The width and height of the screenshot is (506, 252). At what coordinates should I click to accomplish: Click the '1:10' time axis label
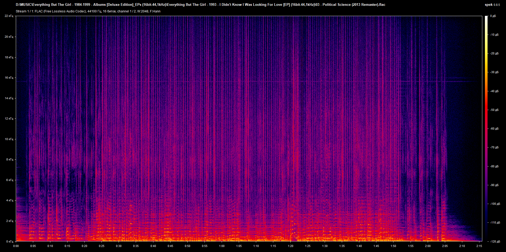pyautogui.click(x=256, y=246)
